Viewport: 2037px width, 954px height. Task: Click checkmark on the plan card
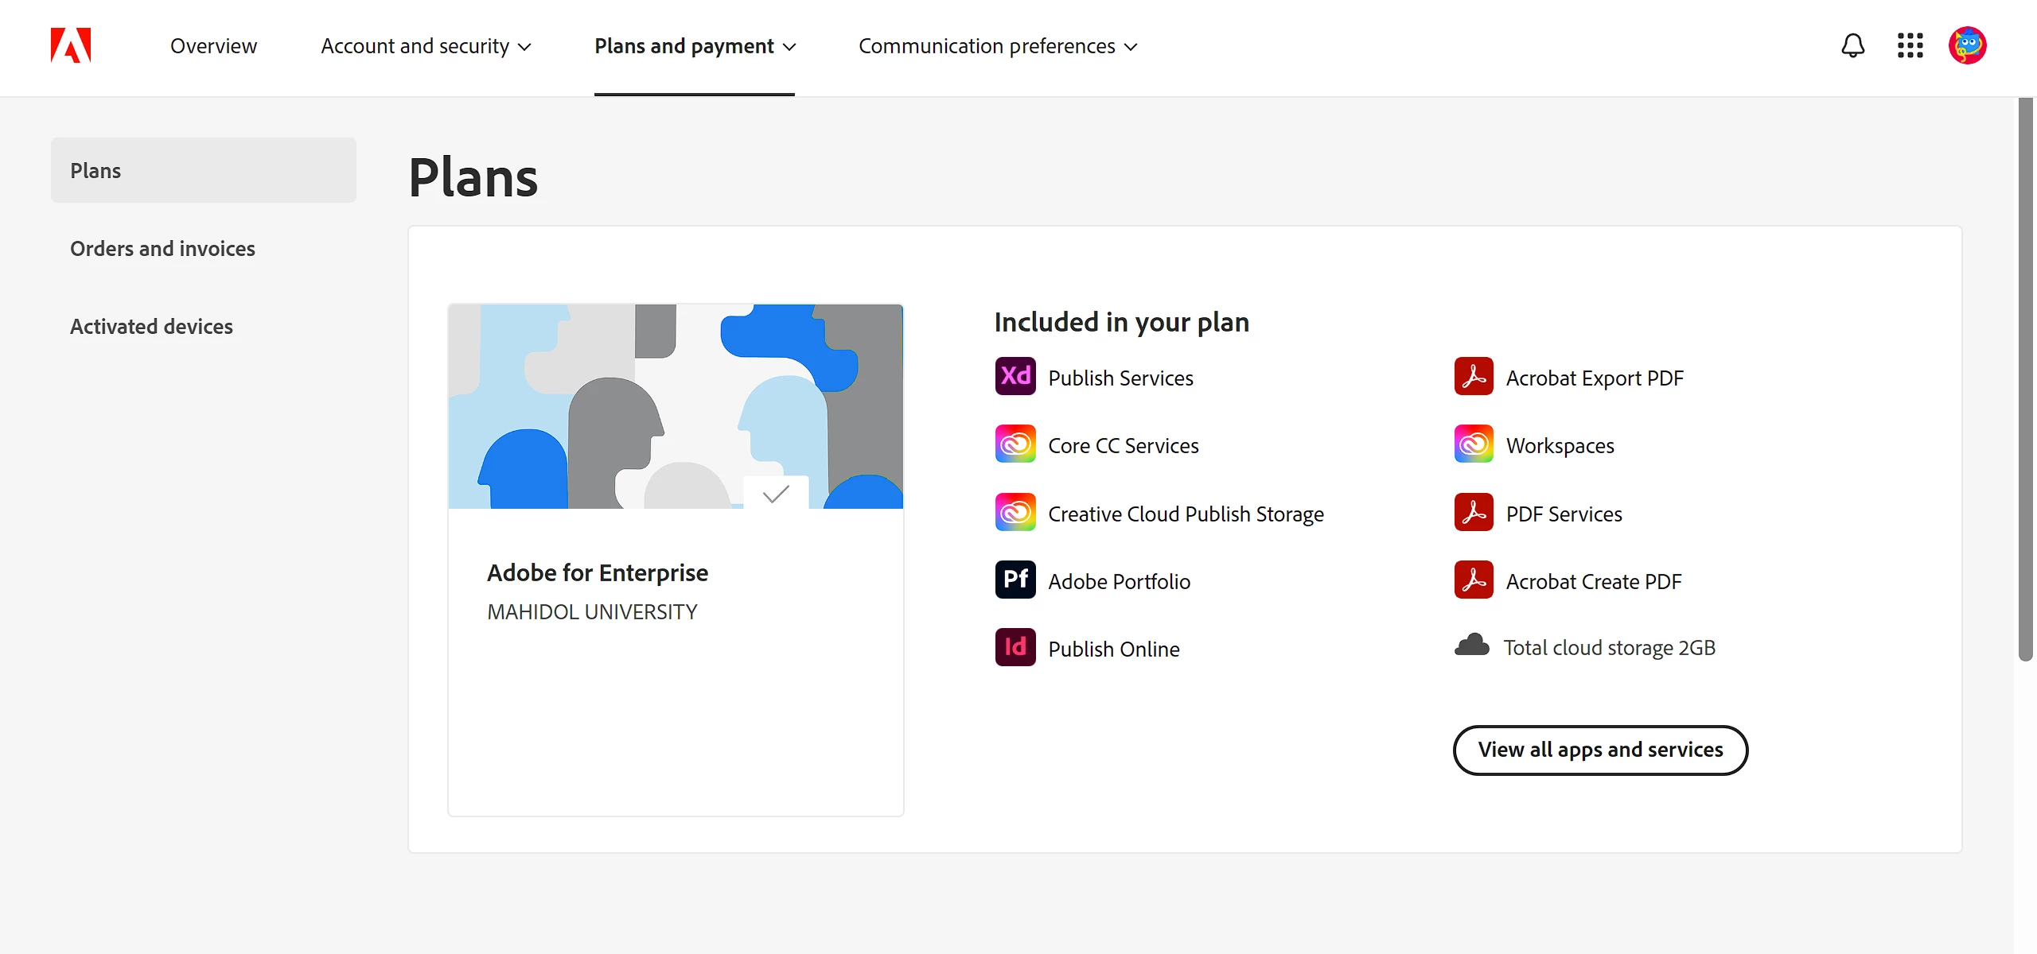pos(776,494)
